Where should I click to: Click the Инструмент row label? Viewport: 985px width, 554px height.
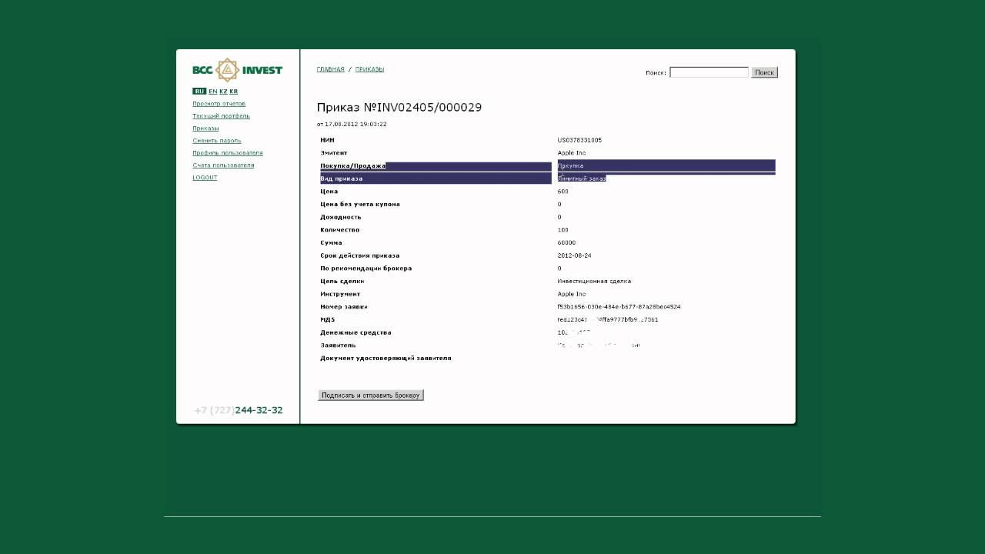(x=340, y=294)
